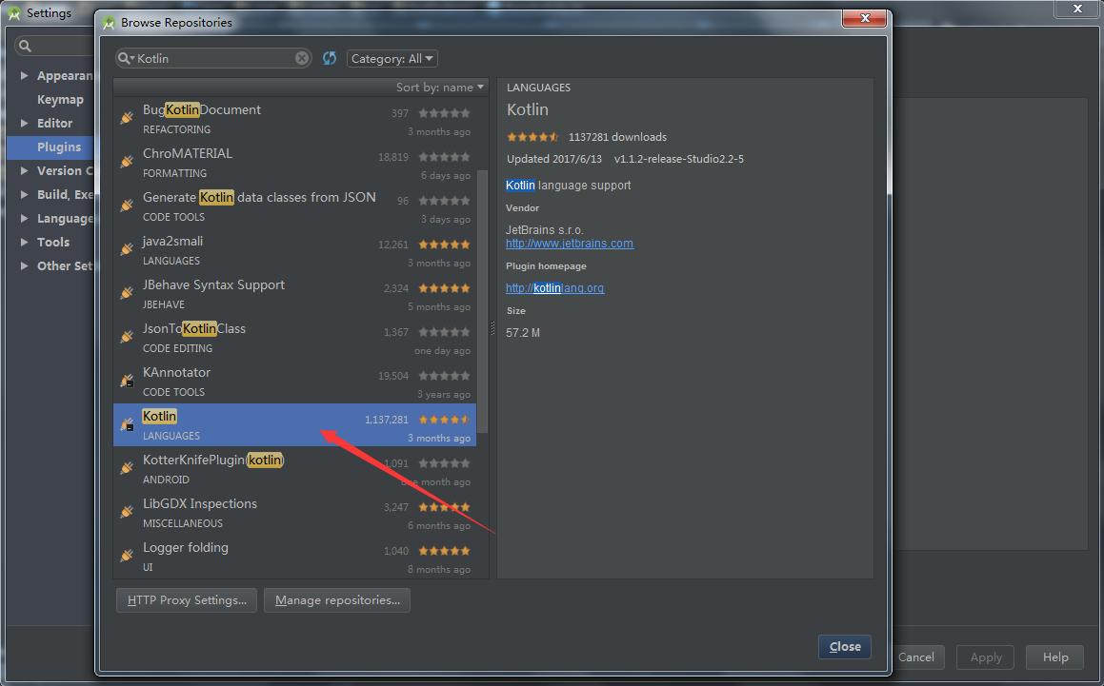1104x686 pixels.
Task: Click star rating of java2smali row
Action: (x=444, y=245)
